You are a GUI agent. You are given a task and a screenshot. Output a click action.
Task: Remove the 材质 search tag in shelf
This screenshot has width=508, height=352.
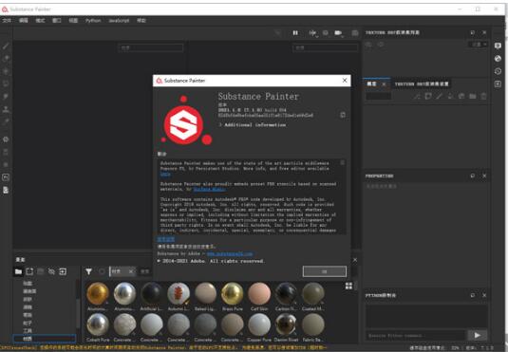coord(131,271)
